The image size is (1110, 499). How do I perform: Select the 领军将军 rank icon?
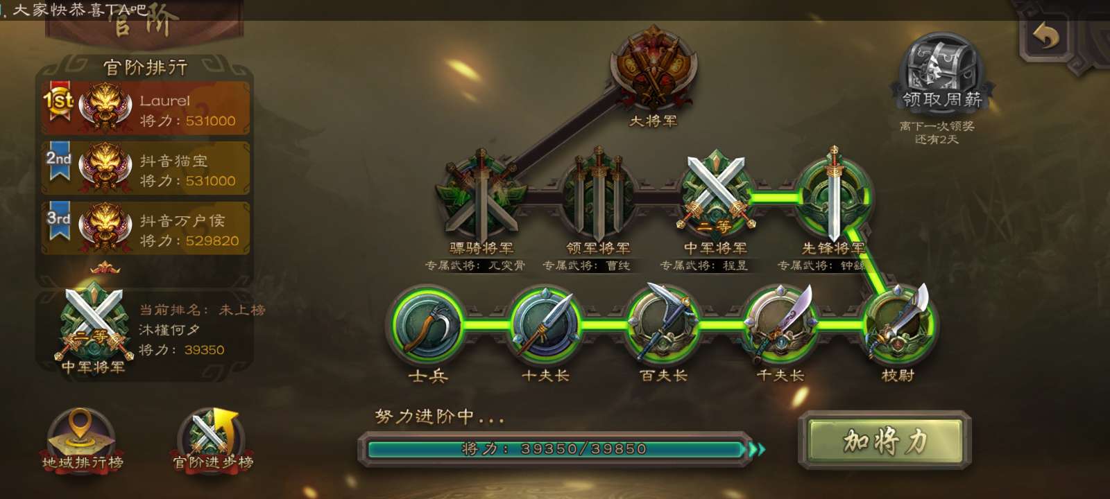click(598, 195)
